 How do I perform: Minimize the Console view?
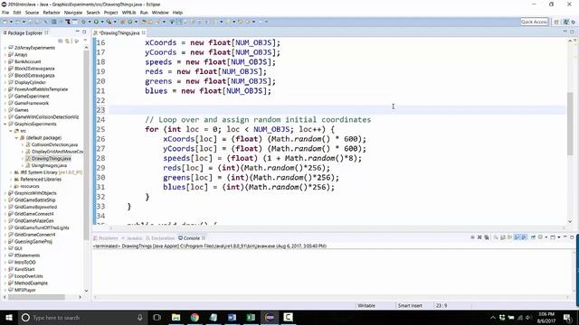click(565, 237)
